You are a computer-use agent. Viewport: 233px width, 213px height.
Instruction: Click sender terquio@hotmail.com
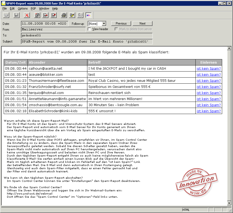46,93
